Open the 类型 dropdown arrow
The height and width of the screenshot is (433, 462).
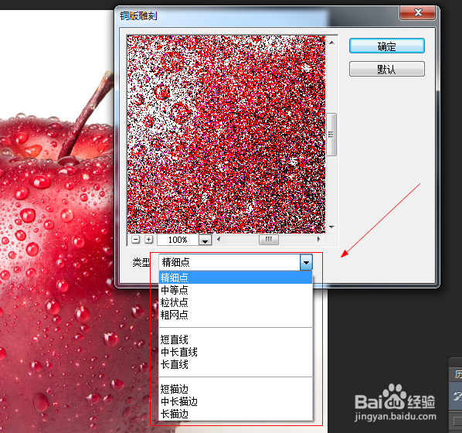coord(306,262)
